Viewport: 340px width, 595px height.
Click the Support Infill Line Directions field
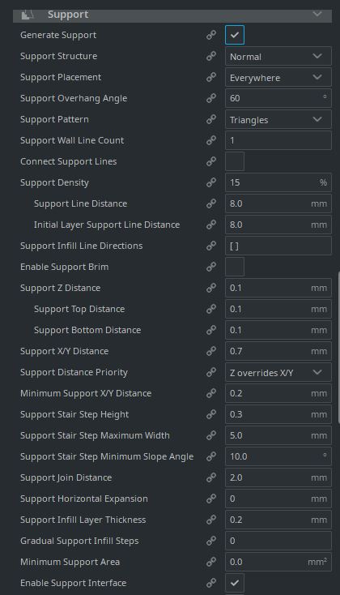click(278, 246)
